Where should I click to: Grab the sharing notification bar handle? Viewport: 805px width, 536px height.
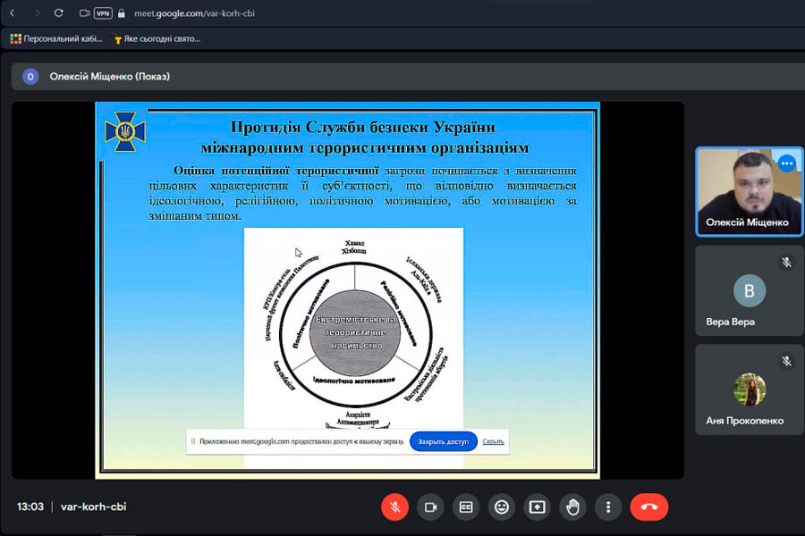[193, 441]
